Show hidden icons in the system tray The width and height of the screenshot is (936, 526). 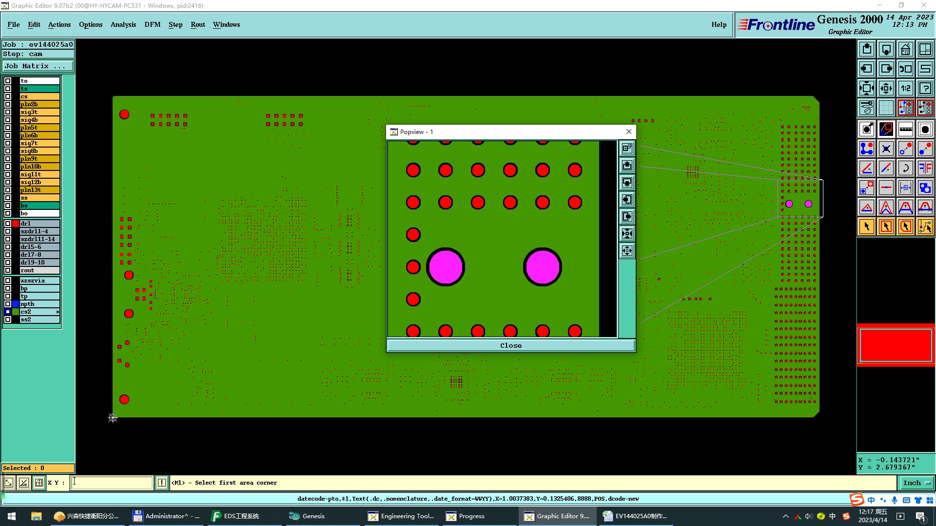[x=785, y=516]
